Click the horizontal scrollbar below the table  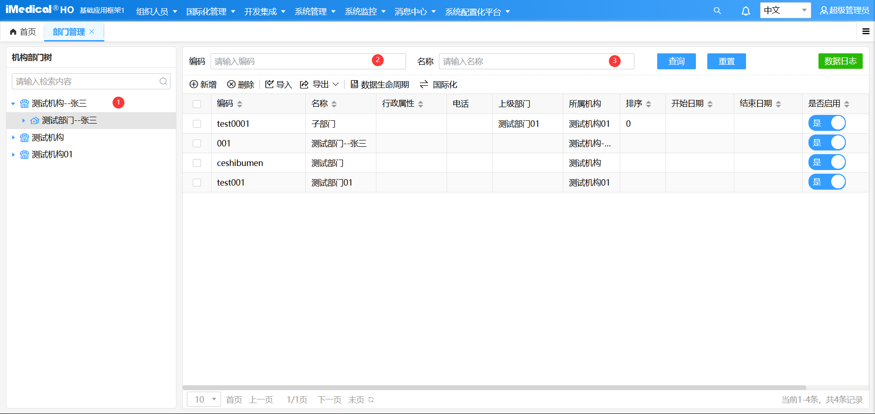pos(494,388)
